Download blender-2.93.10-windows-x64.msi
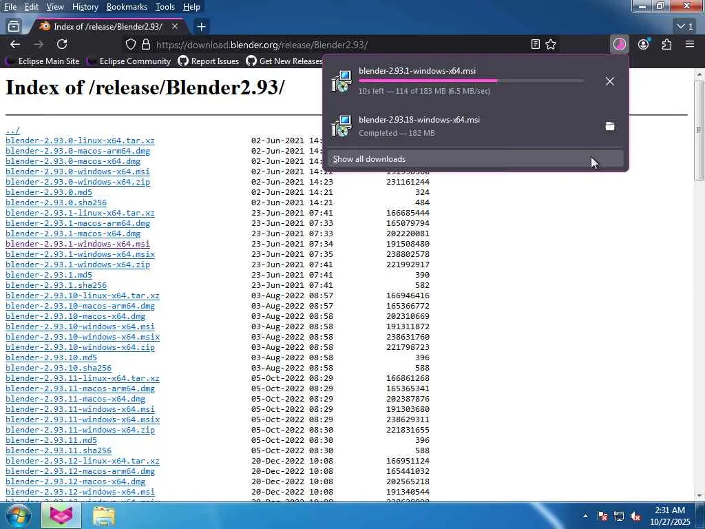The image size is (705, 529). [x=80, y=326]
